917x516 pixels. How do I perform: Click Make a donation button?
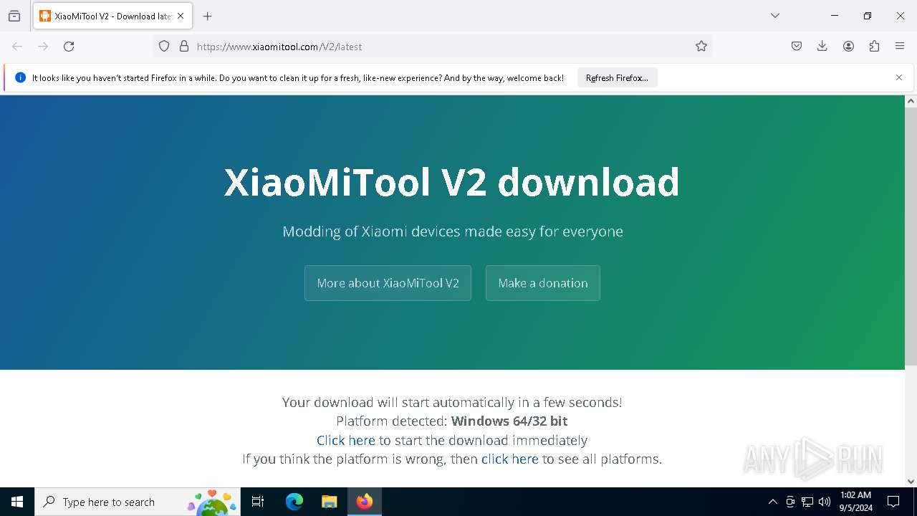pos(543,283)
